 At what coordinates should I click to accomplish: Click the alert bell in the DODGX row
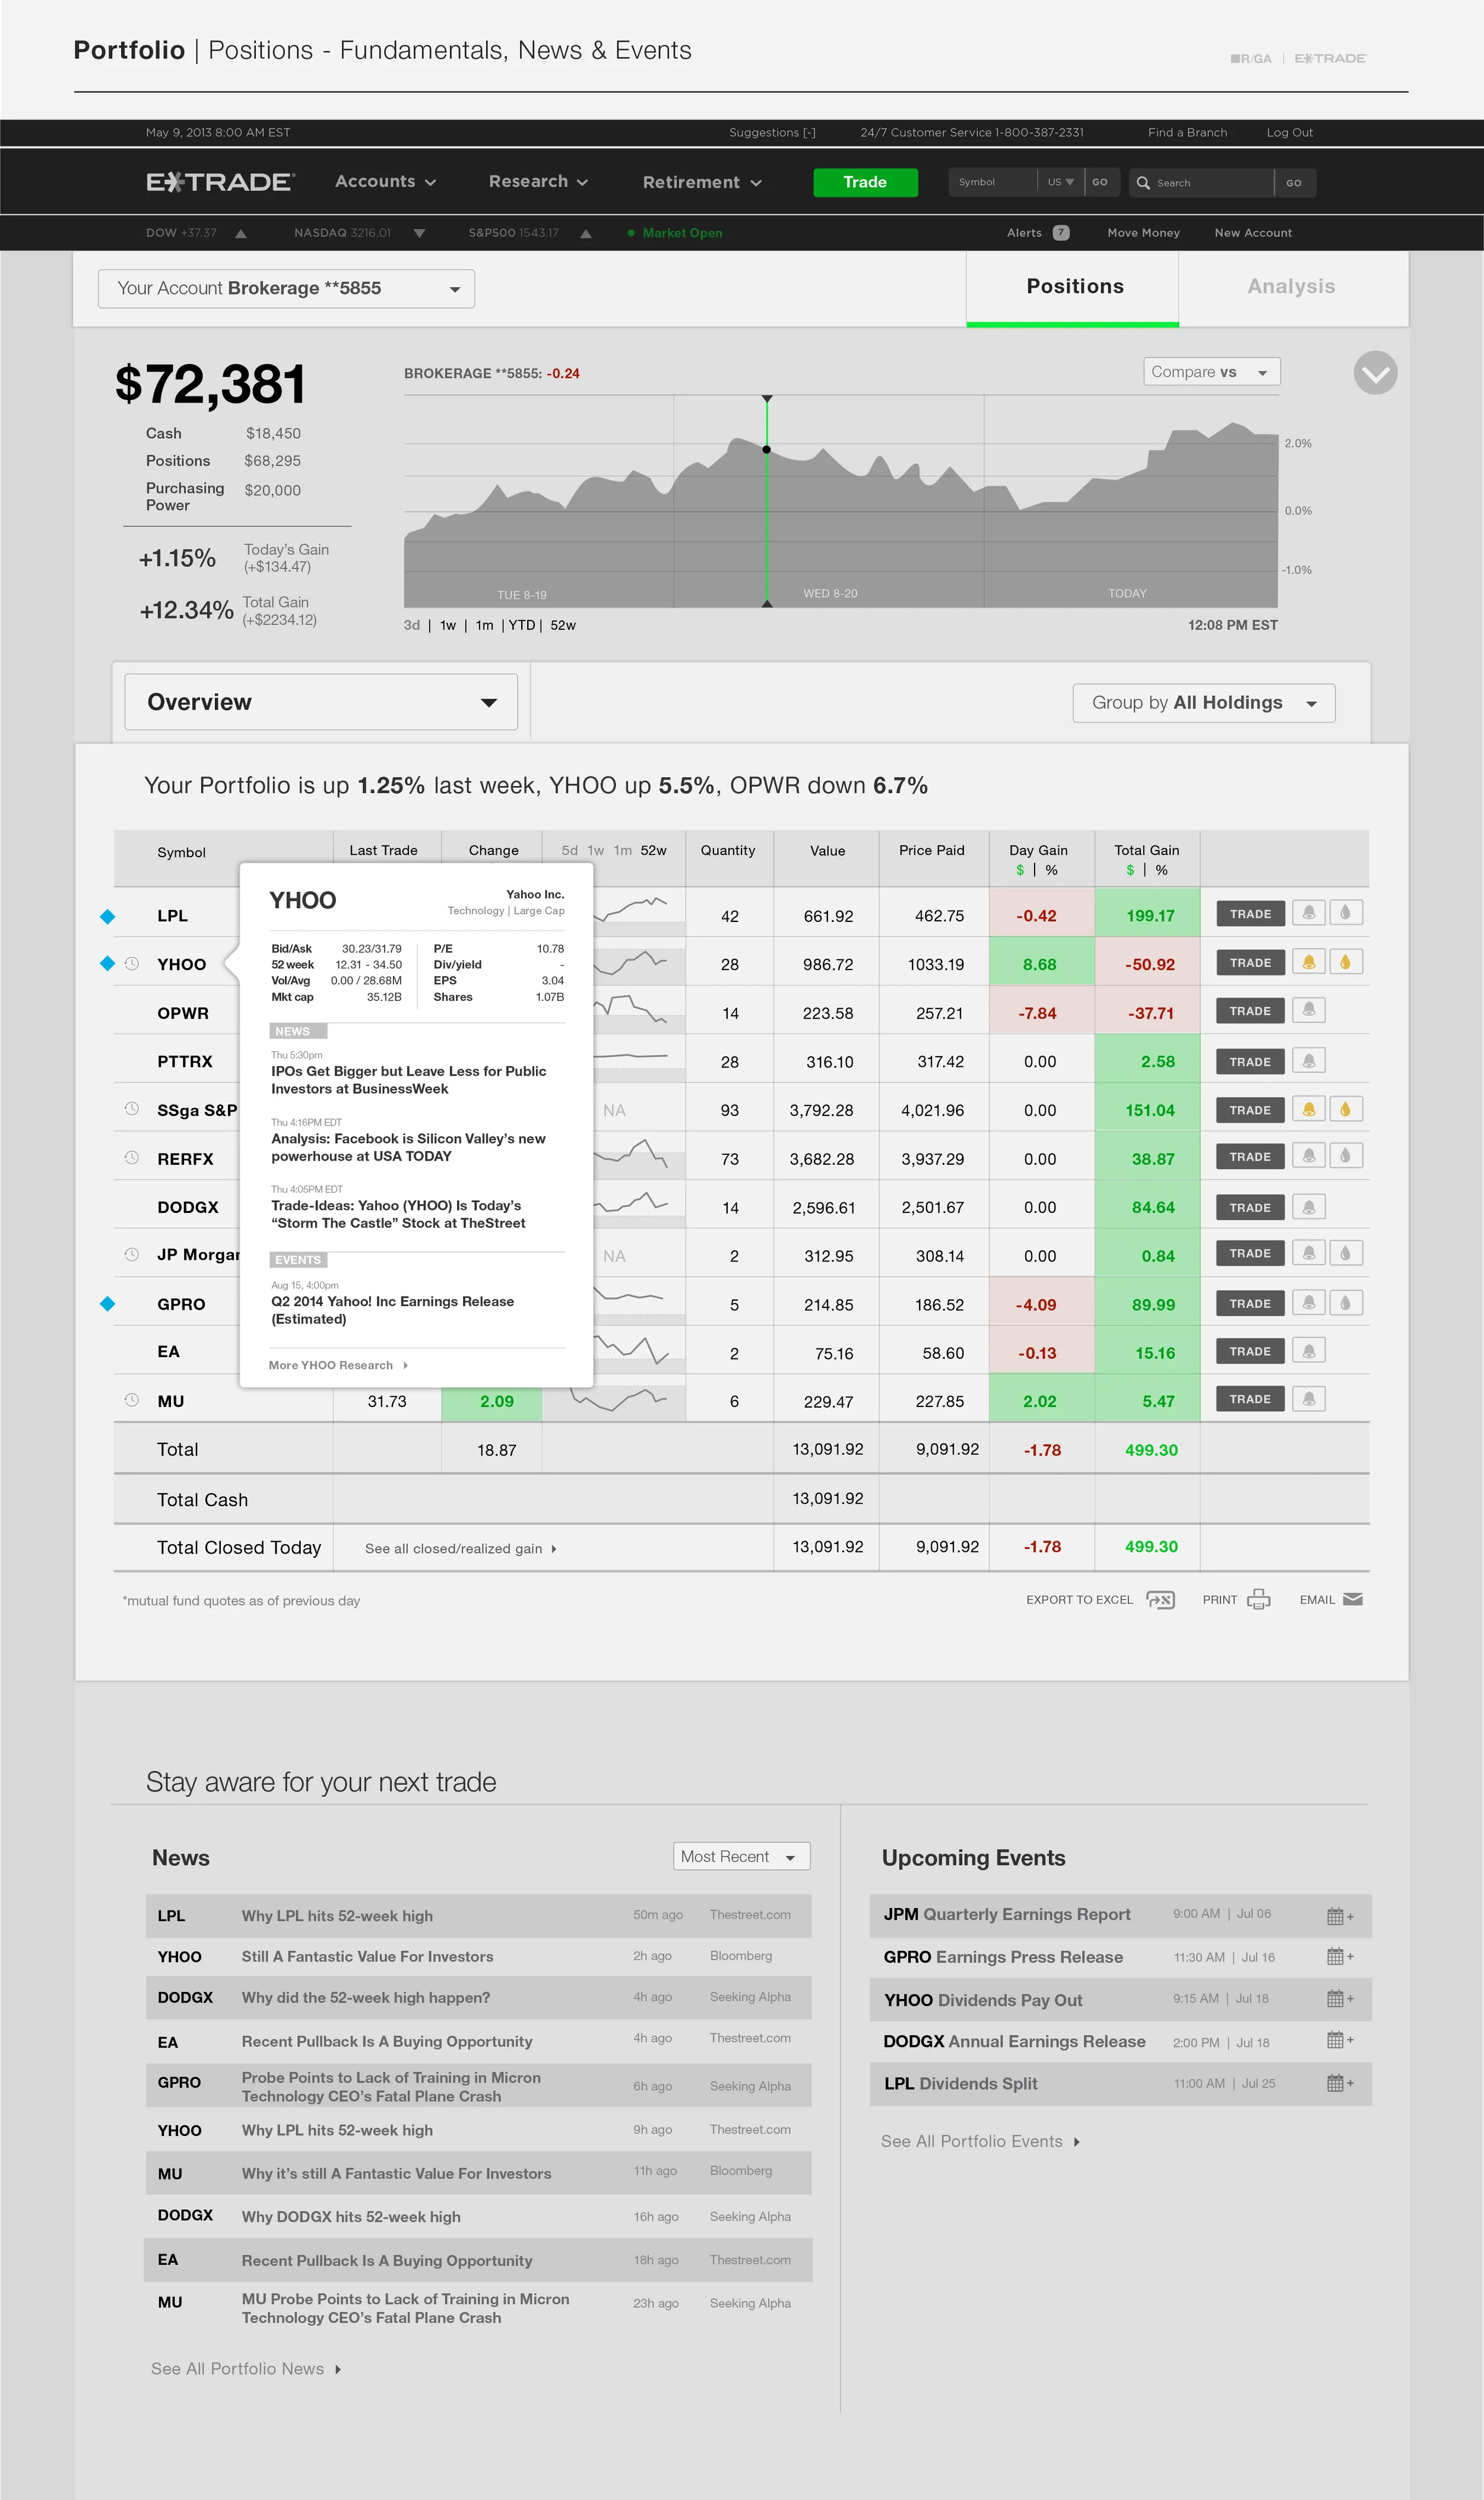[x=1308, y=1207]
